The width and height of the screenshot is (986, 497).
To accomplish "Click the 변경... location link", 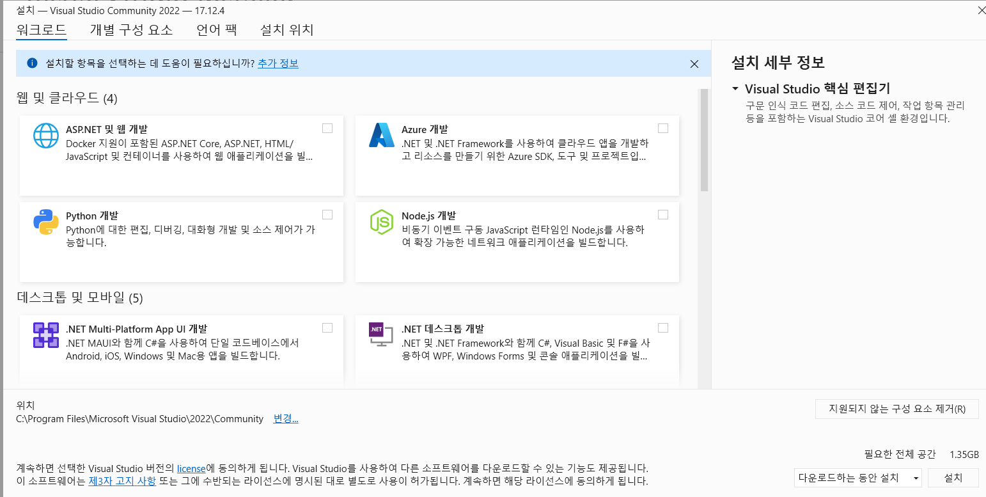I will [286, 419].
